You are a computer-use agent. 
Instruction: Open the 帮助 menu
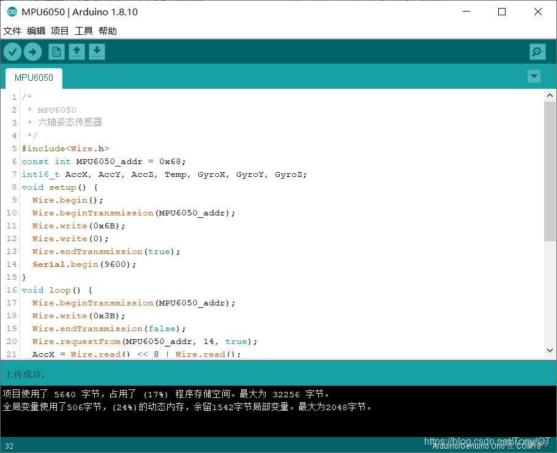click(x=108, y=31)
